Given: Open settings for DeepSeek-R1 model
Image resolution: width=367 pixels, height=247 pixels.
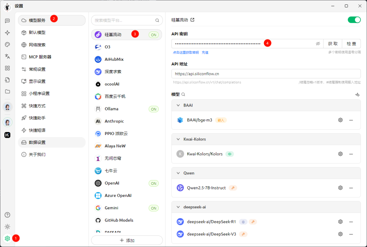Looking at the screenshot, I should tap(340, 222).
